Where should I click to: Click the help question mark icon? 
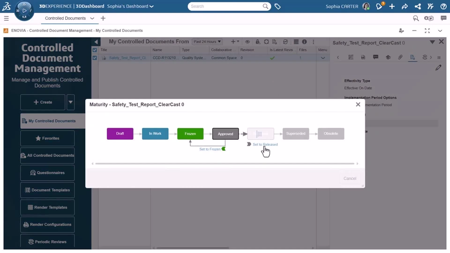[443, 6]
